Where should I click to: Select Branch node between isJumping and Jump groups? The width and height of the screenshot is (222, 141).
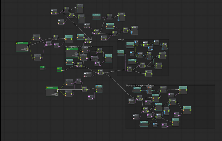(x=100, y=72)
